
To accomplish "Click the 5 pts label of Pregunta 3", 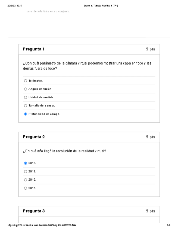I will coord(150,211).
